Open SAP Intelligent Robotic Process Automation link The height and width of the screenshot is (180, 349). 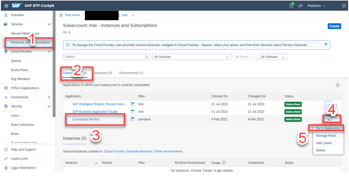point(100,104)
